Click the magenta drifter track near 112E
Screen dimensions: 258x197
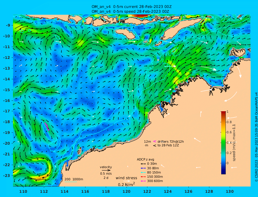[47, 126]
